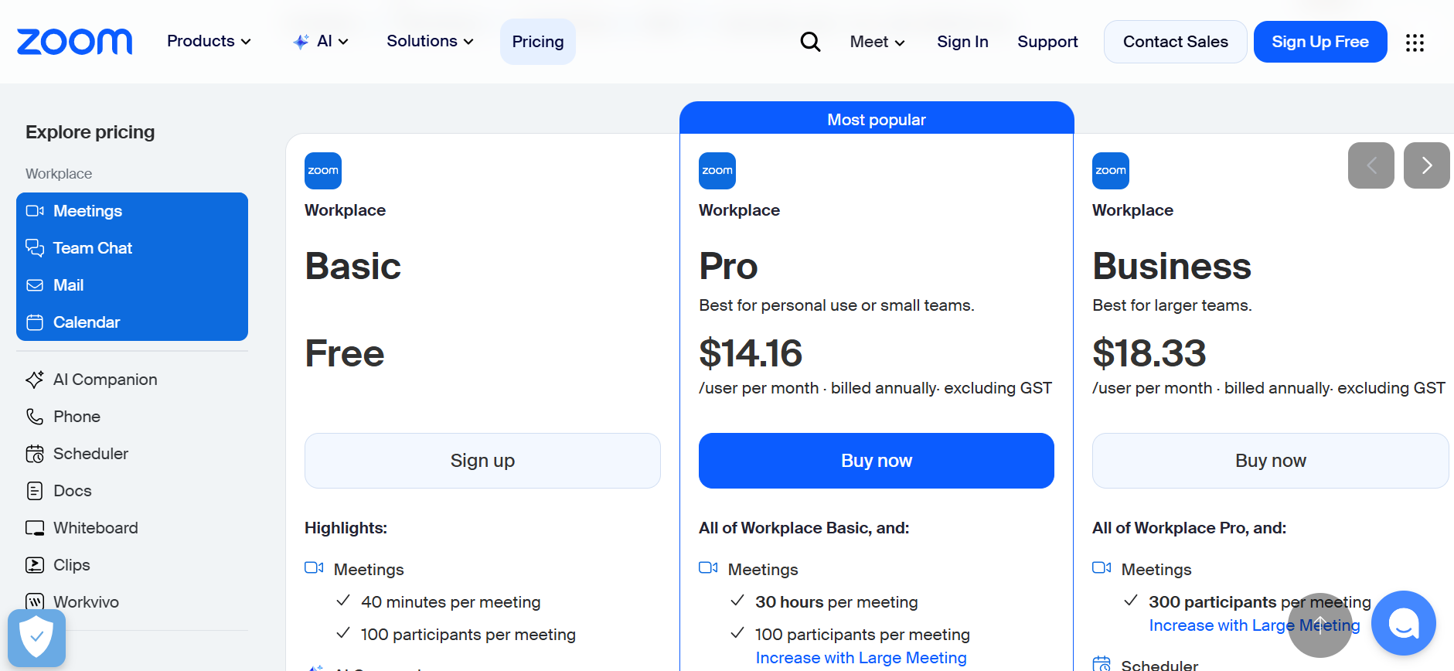1454x671 pixels.
Task: Click the Zoom logo on Pro card
Action: pos(717,171)
